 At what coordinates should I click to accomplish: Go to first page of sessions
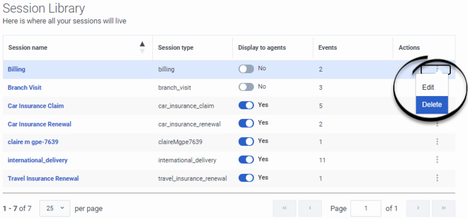(x=284, y=208)
